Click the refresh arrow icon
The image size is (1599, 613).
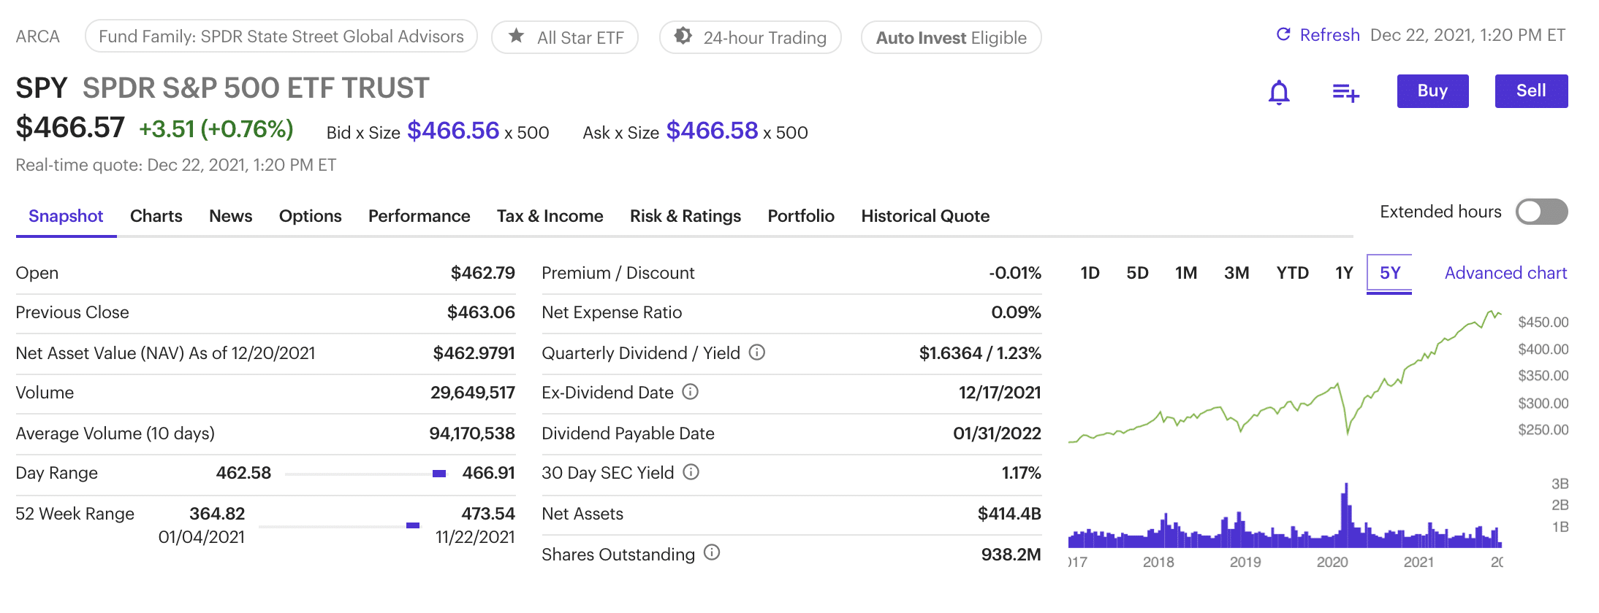(x=1283, y=34)
